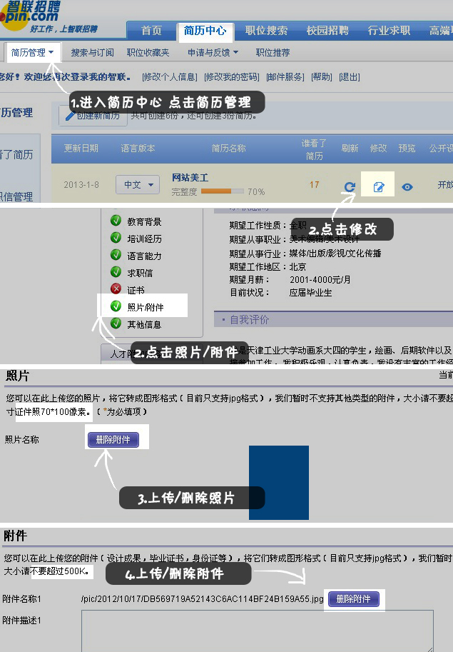Click the blue uploaded photo thumbnail
453x652 pixels.
[x=279, y=482]
